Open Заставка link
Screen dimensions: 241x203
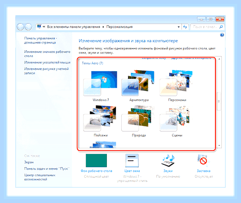tap(204, 171)
